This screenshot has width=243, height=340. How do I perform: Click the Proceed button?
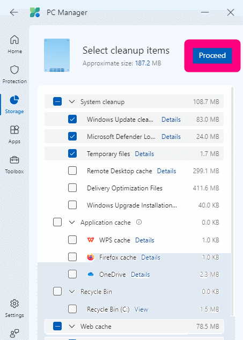click(212, 56)
